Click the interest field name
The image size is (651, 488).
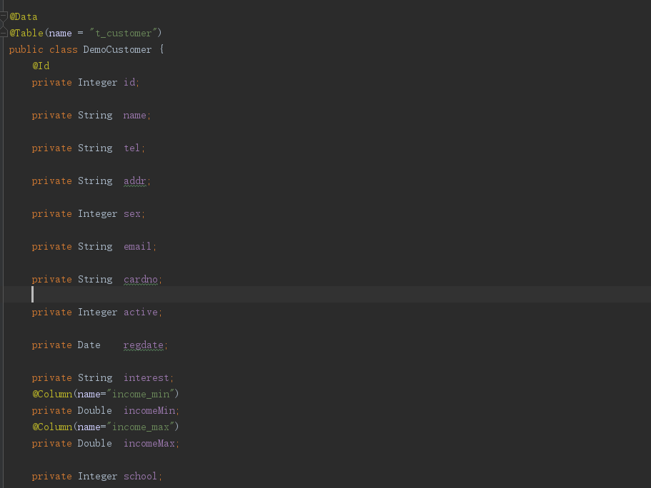pos(146,378)
